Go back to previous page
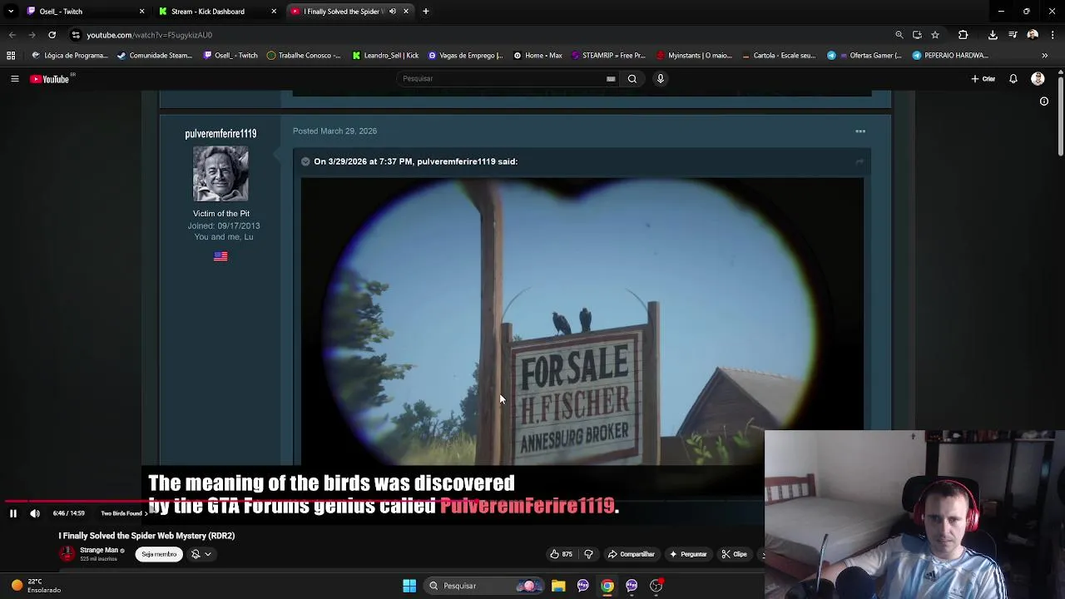 click(12, 35)
